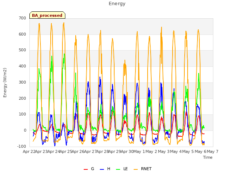Click the BA_processed annotation label
The height and width of the screenshot is (176, 235).
pos(47,15)
